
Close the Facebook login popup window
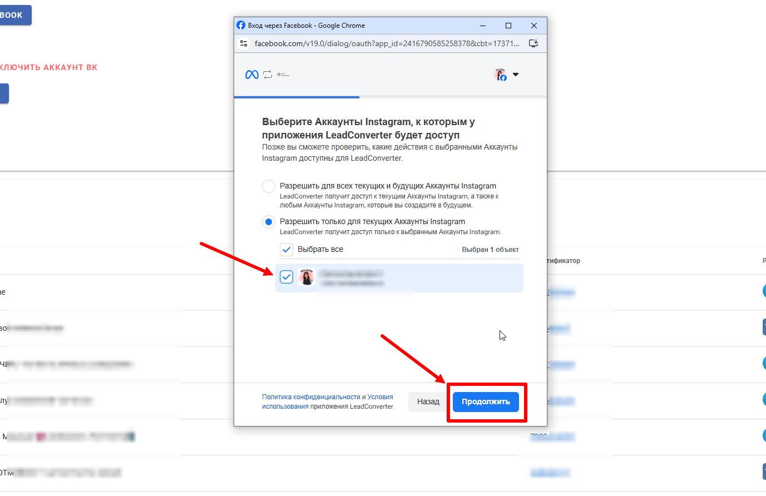point(533,26)
